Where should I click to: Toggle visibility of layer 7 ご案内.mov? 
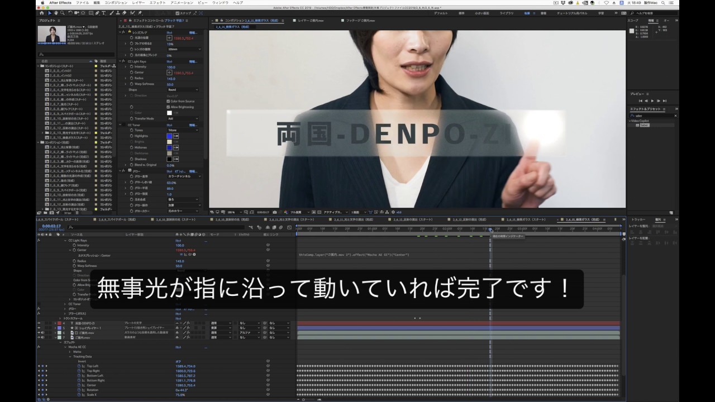[x=39, y=337]
